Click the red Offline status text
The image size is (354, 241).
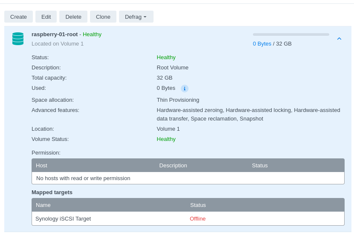pos(197,219)
